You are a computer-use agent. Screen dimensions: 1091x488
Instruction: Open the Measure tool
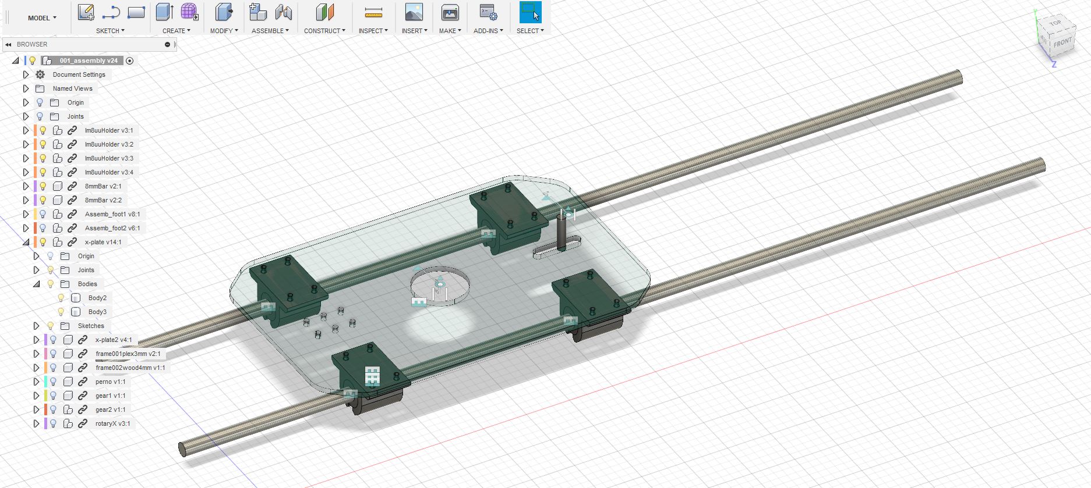coord(373,12)
